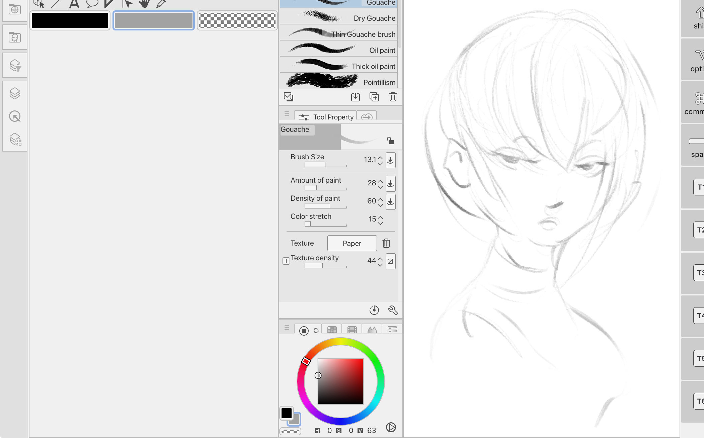704x438 pixels.
Task: Toggle Texture density dynamics off icon
Action: click(390, 261)
